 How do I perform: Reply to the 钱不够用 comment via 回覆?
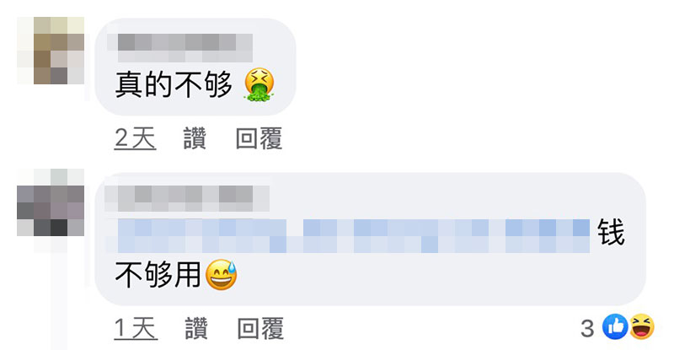click(x=260, y=328)
